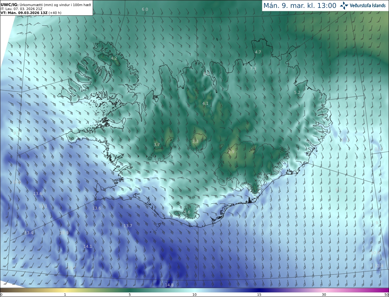Click the 9.3 value southeast of Iceland

tap(339, 190)
